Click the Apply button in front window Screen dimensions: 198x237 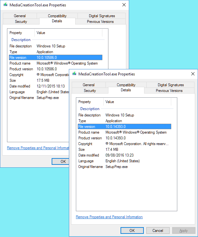tap(184, 230)
